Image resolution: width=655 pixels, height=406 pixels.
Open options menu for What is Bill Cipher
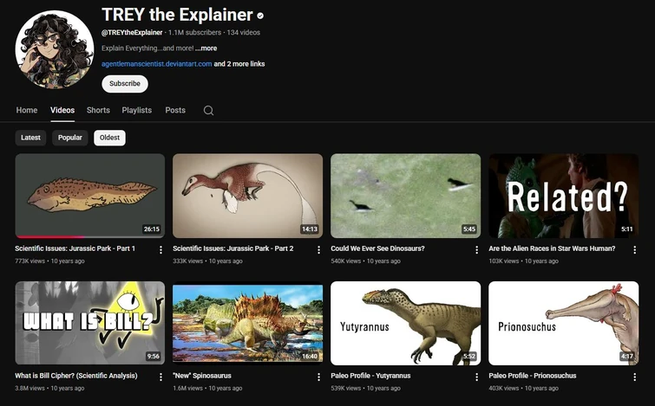(x=160, y=377)
